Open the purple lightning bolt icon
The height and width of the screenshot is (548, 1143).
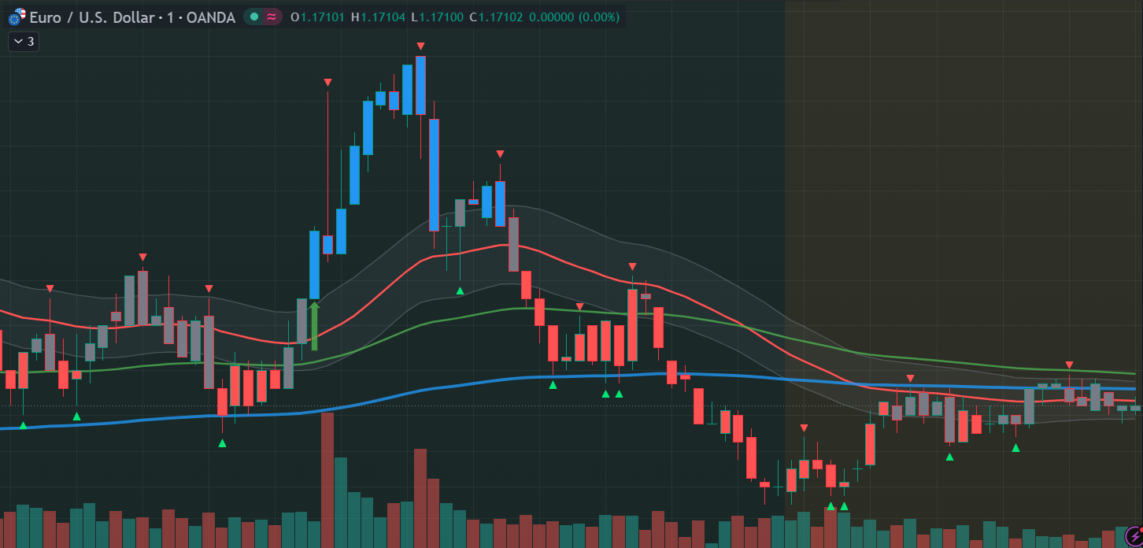[x=1134, y=537]
